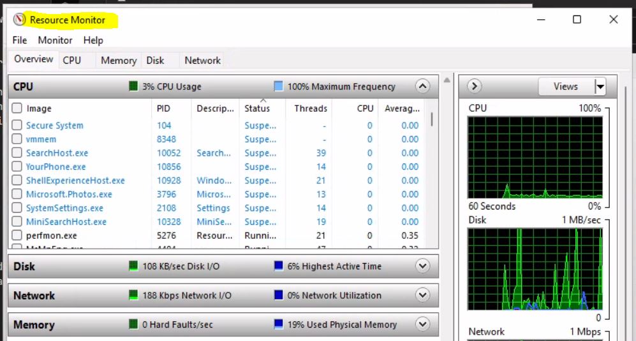This screenshot has width=636, height=341.
Task: Click the Disk section header label
Action: pos(24,266)
